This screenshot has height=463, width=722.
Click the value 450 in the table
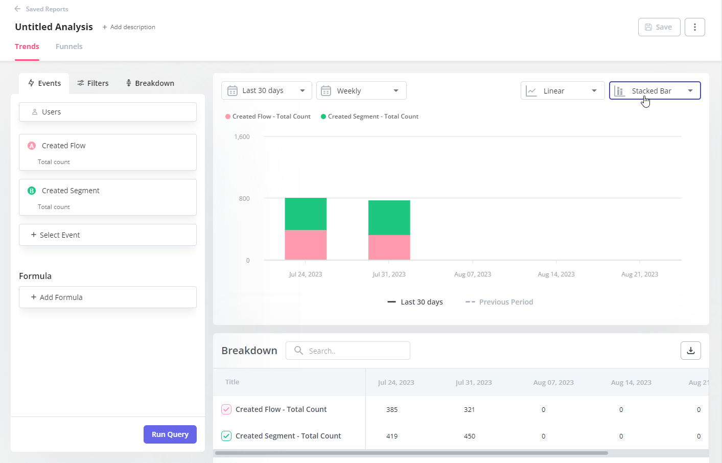point(470,436)
